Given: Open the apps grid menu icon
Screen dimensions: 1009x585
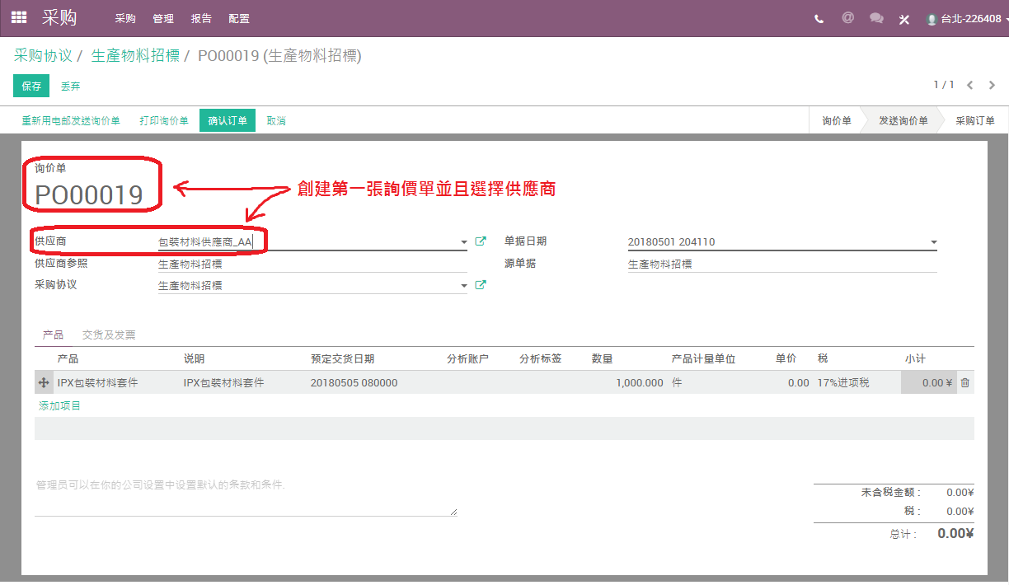Looking at the screenshot, I should tap(18, 17).
